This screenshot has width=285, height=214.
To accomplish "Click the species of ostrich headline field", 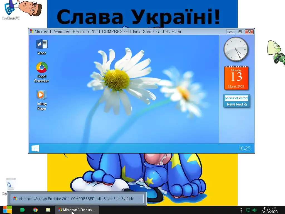I will 236,98.
